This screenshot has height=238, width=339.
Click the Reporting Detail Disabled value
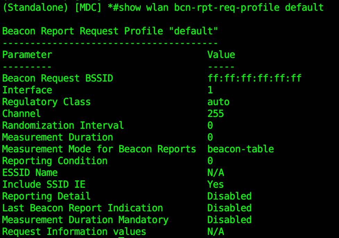click(x=229, y=196)
